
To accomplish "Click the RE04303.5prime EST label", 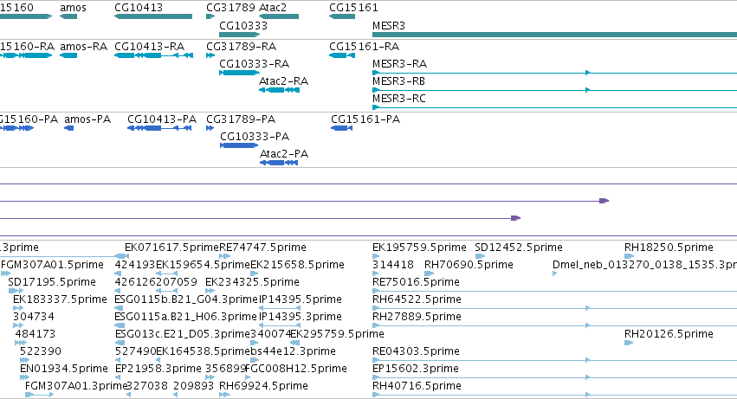I will pyautogui.click(x=416, y=351).
